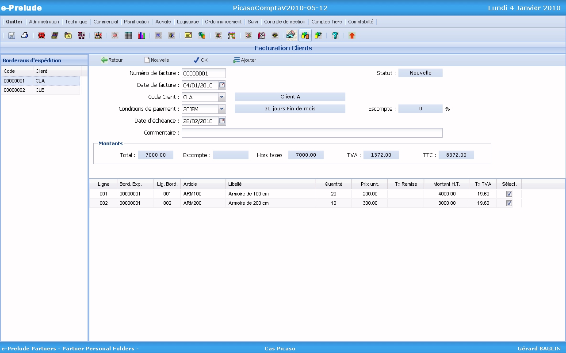Open the Commercial menu
The image size is (566, 353).
[106, 22]
